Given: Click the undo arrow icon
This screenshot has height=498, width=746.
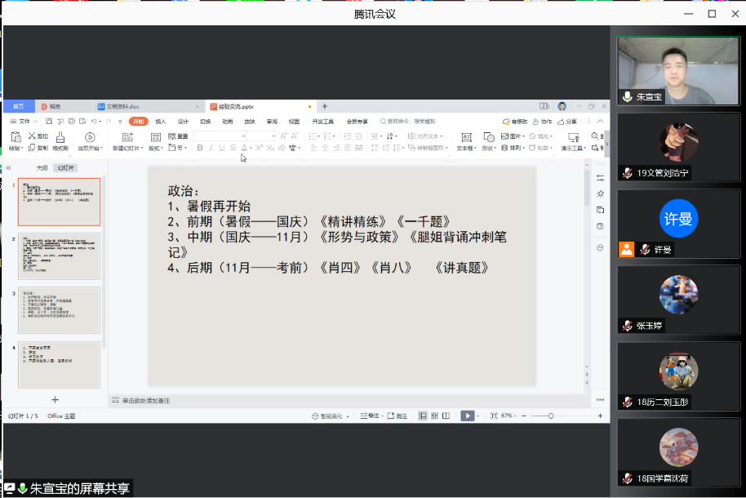Looking at the screenshot, I should tap(95, 122).
